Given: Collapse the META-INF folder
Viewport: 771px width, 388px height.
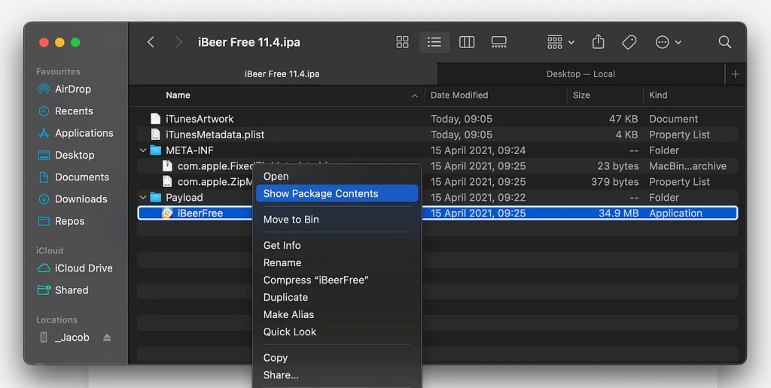Looking at the screenshot, I should coord(143,150).
